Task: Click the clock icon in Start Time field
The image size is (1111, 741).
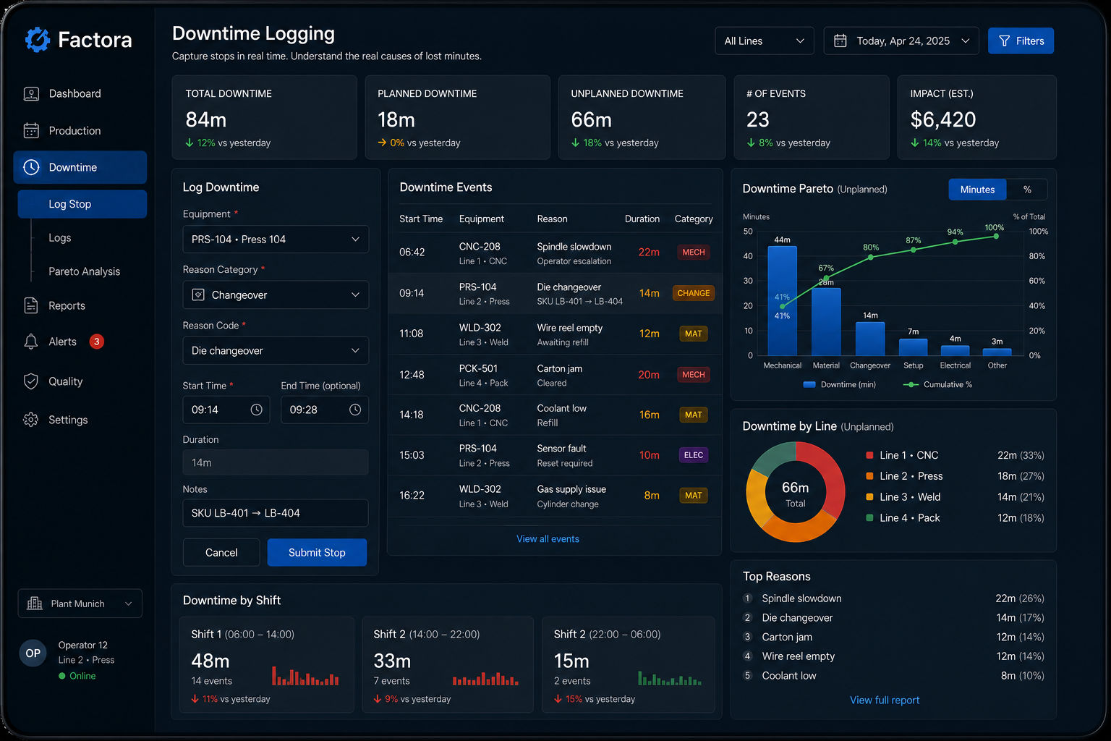Action: tap(256, 410)
